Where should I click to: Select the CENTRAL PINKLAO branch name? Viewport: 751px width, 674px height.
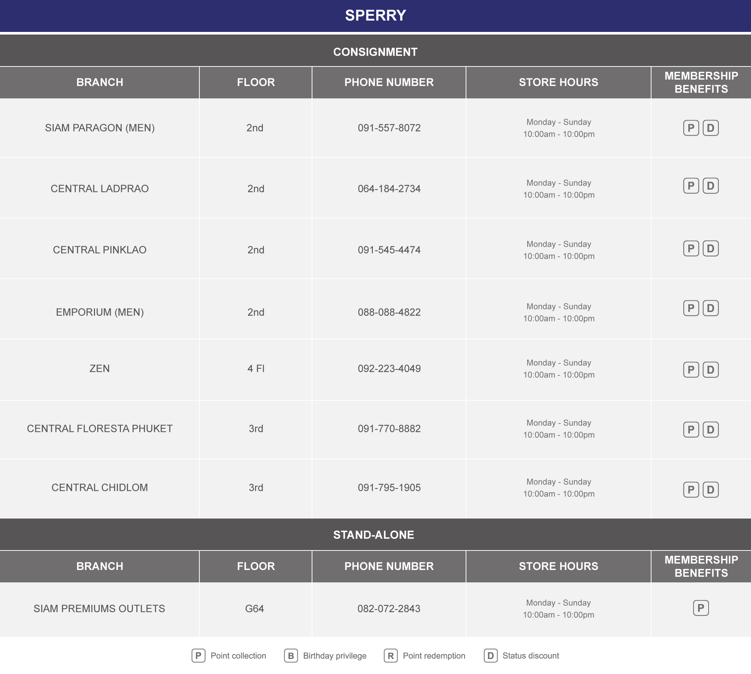[100, 250]
